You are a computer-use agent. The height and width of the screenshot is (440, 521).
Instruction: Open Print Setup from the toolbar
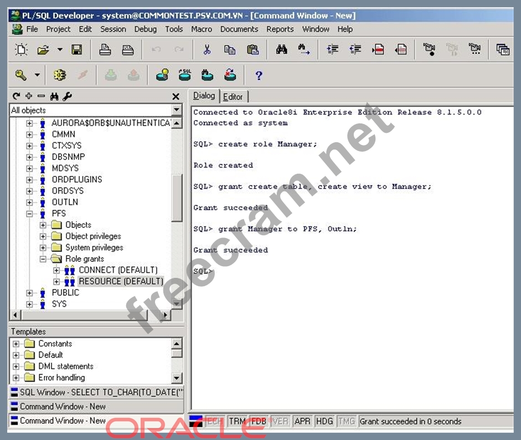[127, 49]
